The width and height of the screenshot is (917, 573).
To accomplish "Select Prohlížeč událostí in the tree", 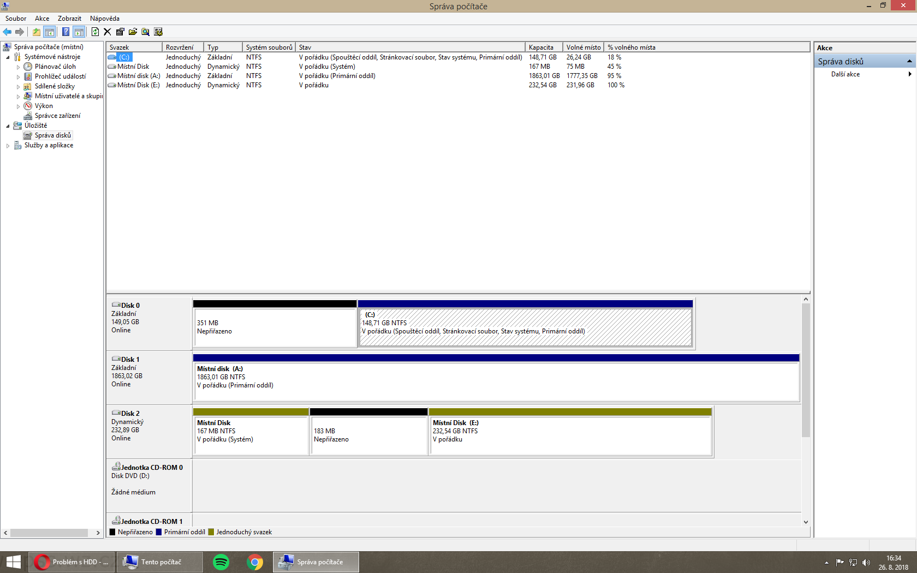I will 60,76.
